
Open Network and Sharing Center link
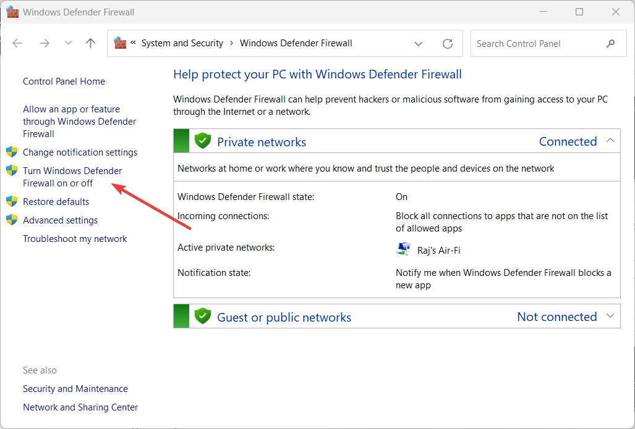click(80, 407)
